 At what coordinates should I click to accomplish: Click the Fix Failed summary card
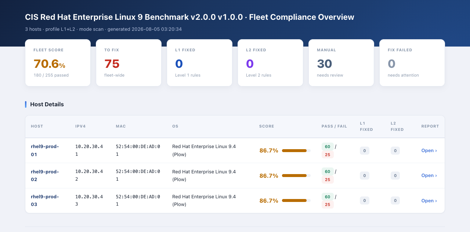tap(412, 63)
